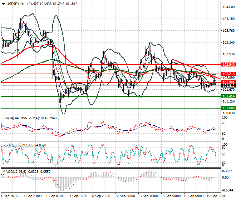Click the 1 Sep 2016 date label
This screenshot has width=236, height=200.
(x=10, y=196)
